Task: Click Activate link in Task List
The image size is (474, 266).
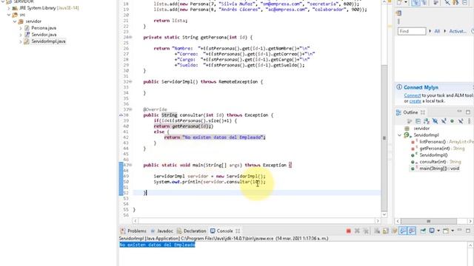Action: pos(457,31)
